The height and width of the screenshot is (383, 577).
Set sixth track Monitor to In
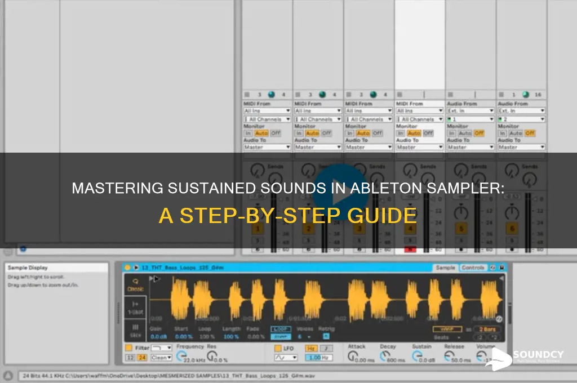tap(502, 133)
